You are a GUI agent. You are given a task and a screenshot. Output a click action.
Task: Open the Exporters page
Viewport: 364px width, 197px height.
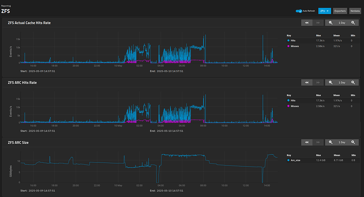point(340,11)
